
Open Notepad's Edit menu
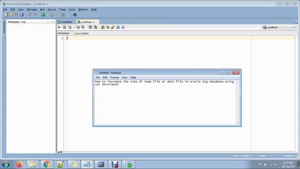click(x=105, y=77)
